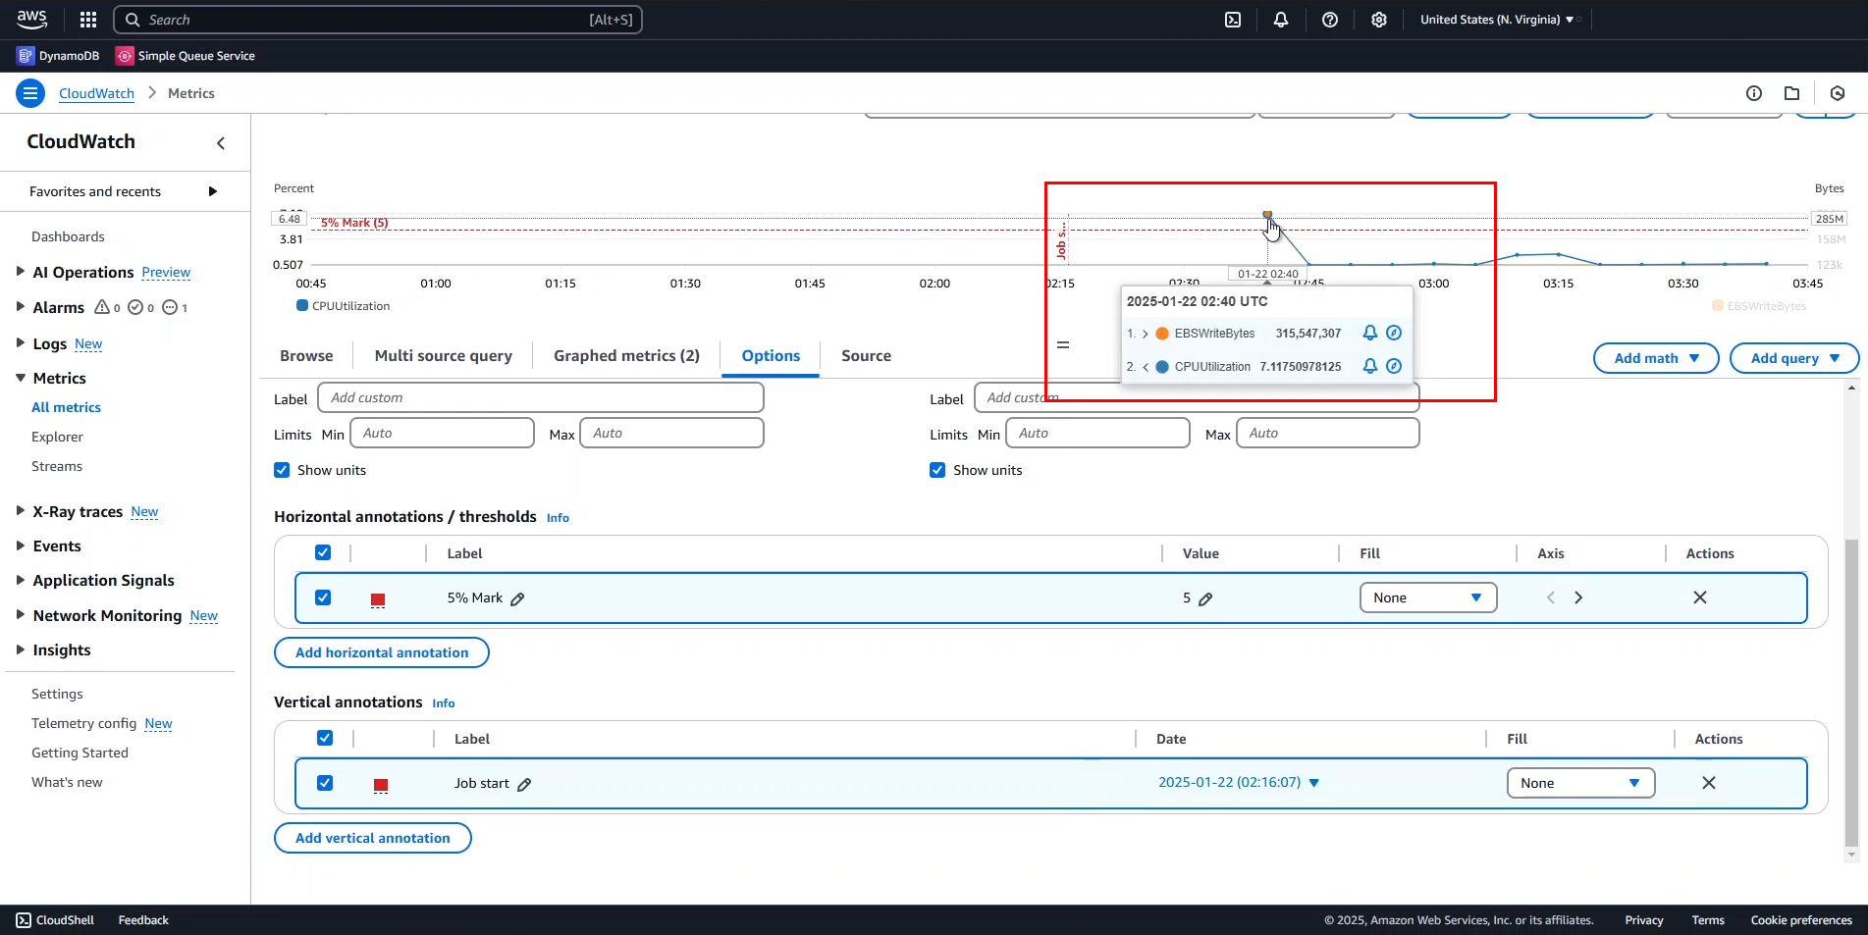The image size is (1868, 935).
Task: Expand the Alarms navigation section
Action: tap(20, 307)
